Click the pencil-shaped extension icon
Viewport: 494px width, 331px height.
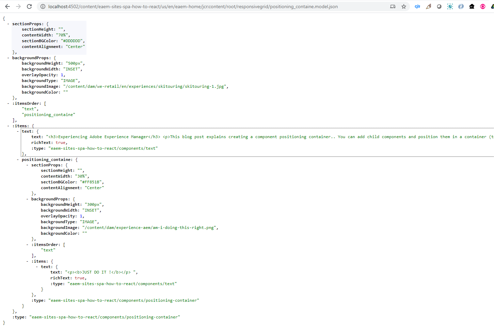click(x=428, y=6)
